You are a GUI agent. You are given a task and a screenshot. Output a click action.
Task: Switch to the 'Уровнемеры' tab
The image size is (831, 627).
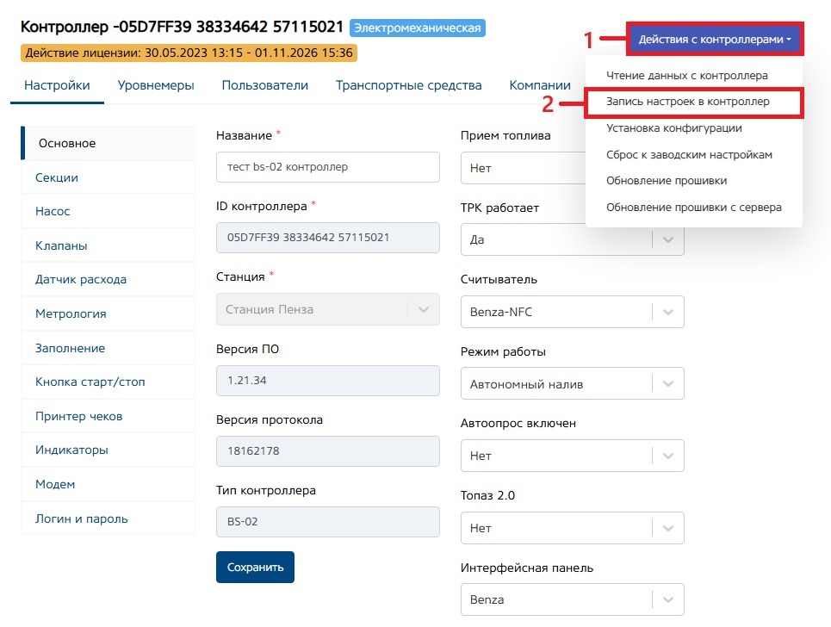coord(156,85)
